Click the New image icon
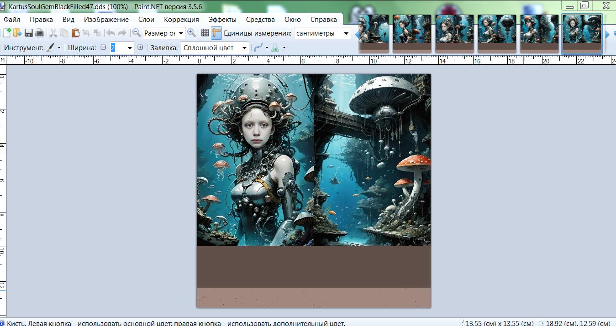 coord(7,33)
